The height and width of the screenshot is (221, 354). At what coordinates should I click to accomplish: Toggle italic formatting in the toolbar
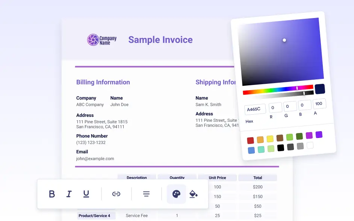[69, 194]
